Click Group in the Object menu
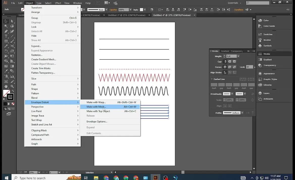 (53, 18)
